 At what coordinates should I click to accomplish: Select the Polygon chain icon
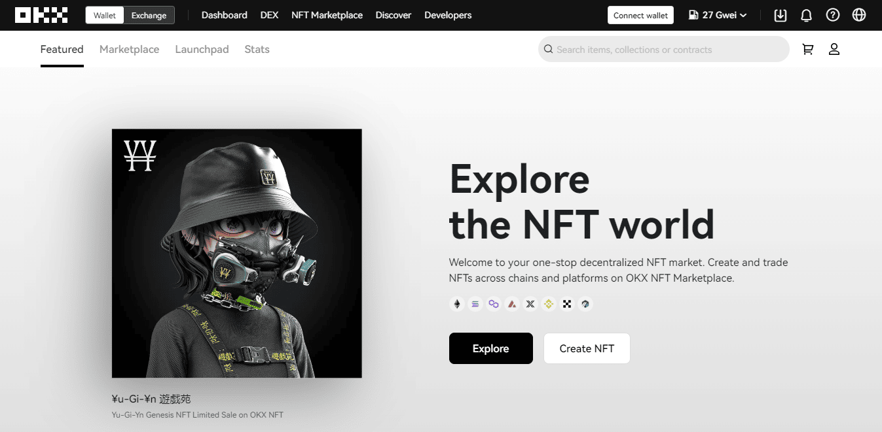pyautogui.click(x=494, y=304)
